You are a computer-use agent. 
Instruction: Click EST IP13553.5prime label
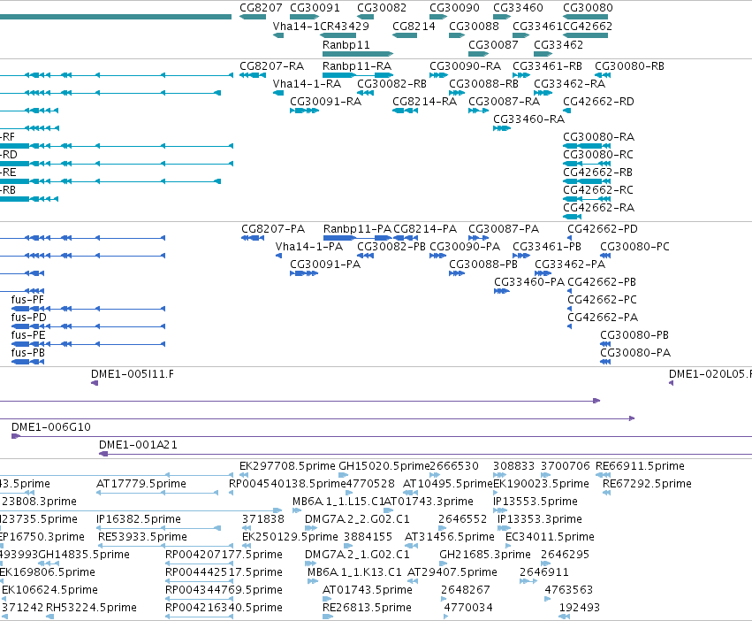(536, 502)
